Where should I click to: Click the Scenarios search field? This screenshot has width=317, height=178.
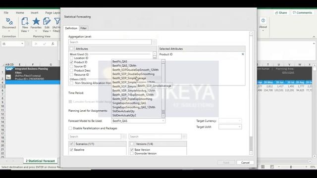(95, 136)
